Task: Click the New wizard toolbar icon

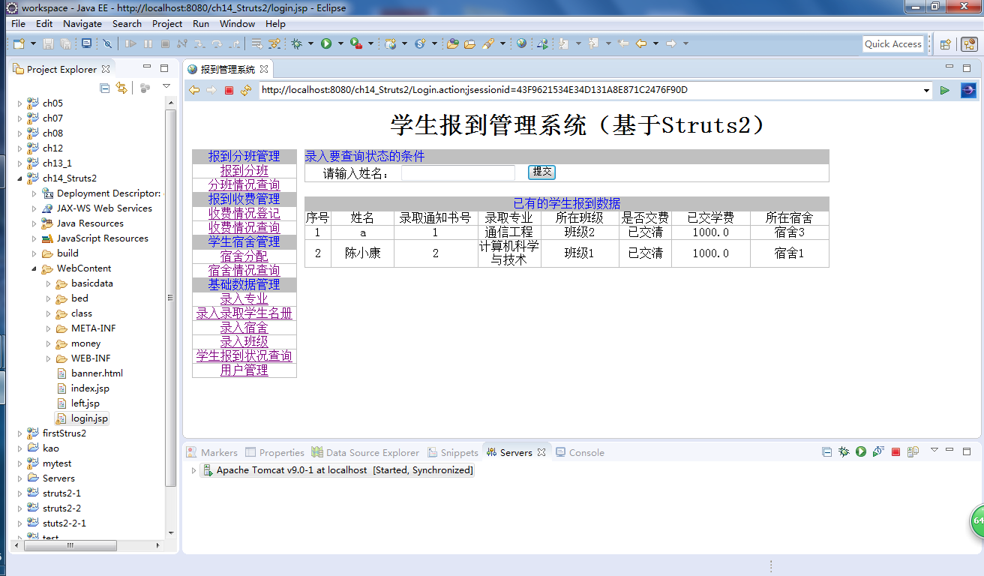Action: 19,43
